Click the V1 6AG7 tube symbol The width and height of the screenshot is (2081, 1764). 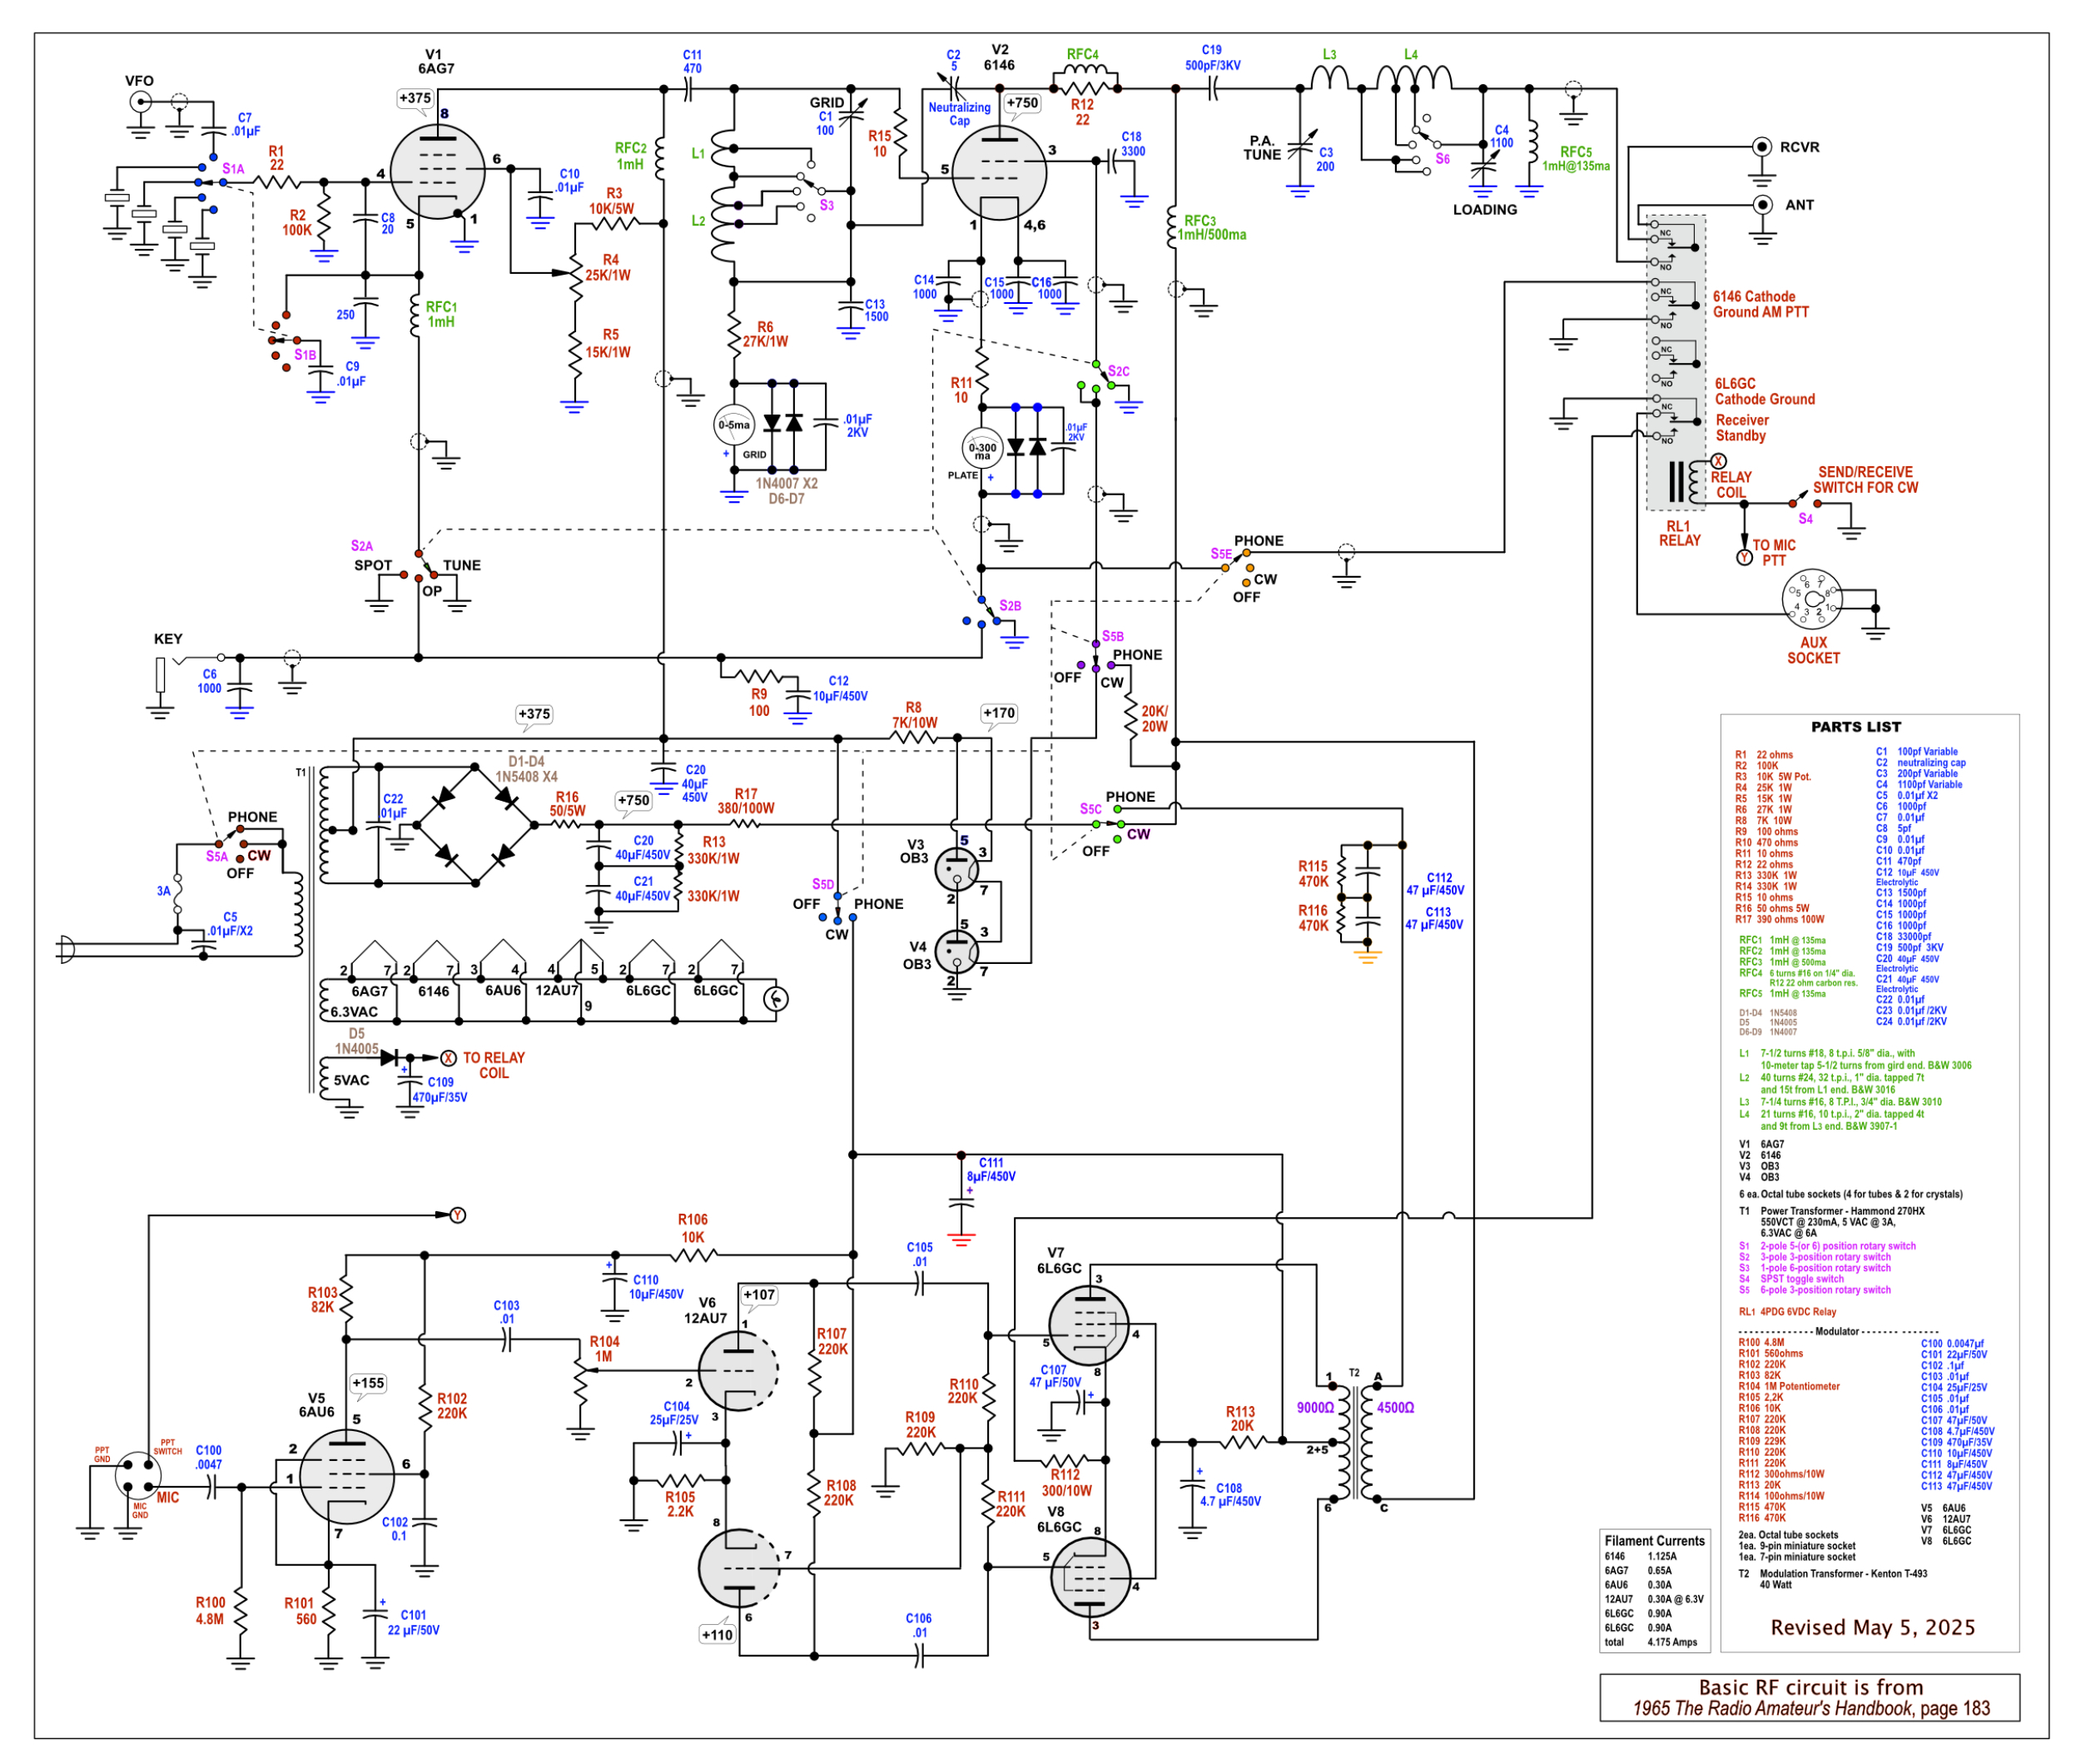pos(437,172)
